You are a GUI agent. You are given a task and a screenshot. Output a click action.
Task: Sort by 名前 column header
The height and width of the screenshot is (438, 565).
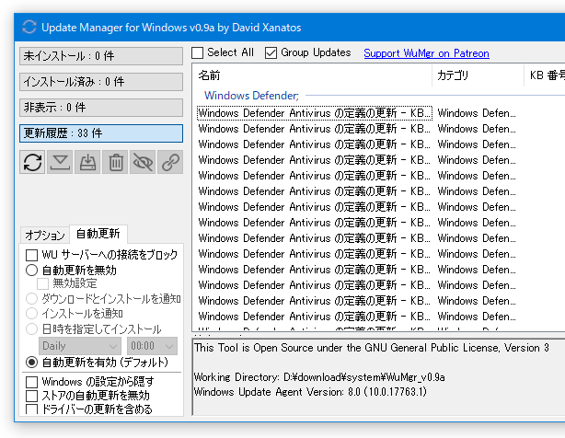pos(312,75)
